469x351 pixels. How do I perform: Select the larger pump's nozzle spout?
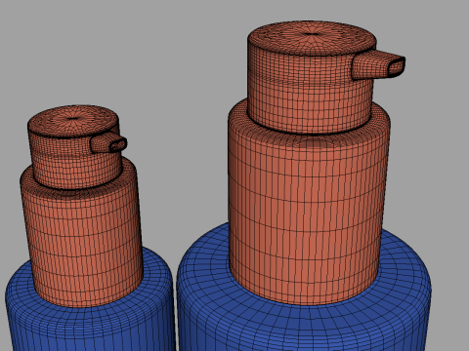(378, 65)
